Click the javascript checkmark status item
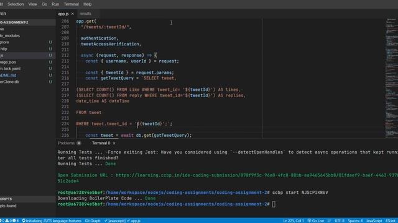The width and height of the screenshot is (398, 223). tap(114, 221)
